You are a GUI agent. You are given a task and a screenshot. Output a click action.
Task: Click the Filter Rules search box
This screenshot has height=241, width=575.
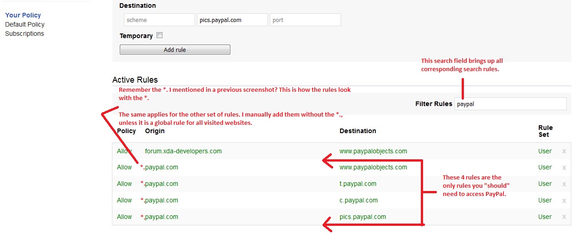[510, 104]
